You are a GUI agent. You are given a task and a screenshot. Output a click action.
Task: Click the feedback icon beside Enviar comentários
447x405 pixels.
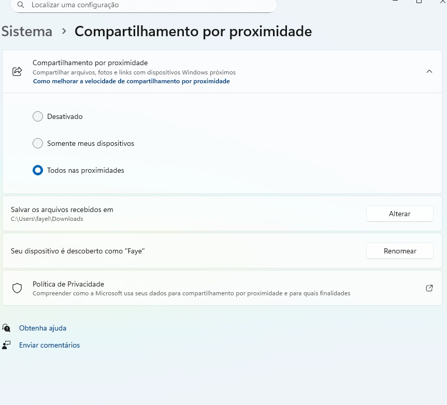click(x=6, y=345)
